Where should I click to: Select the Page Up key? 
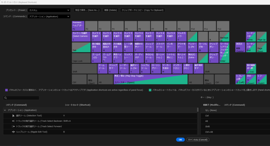(262, 36)
